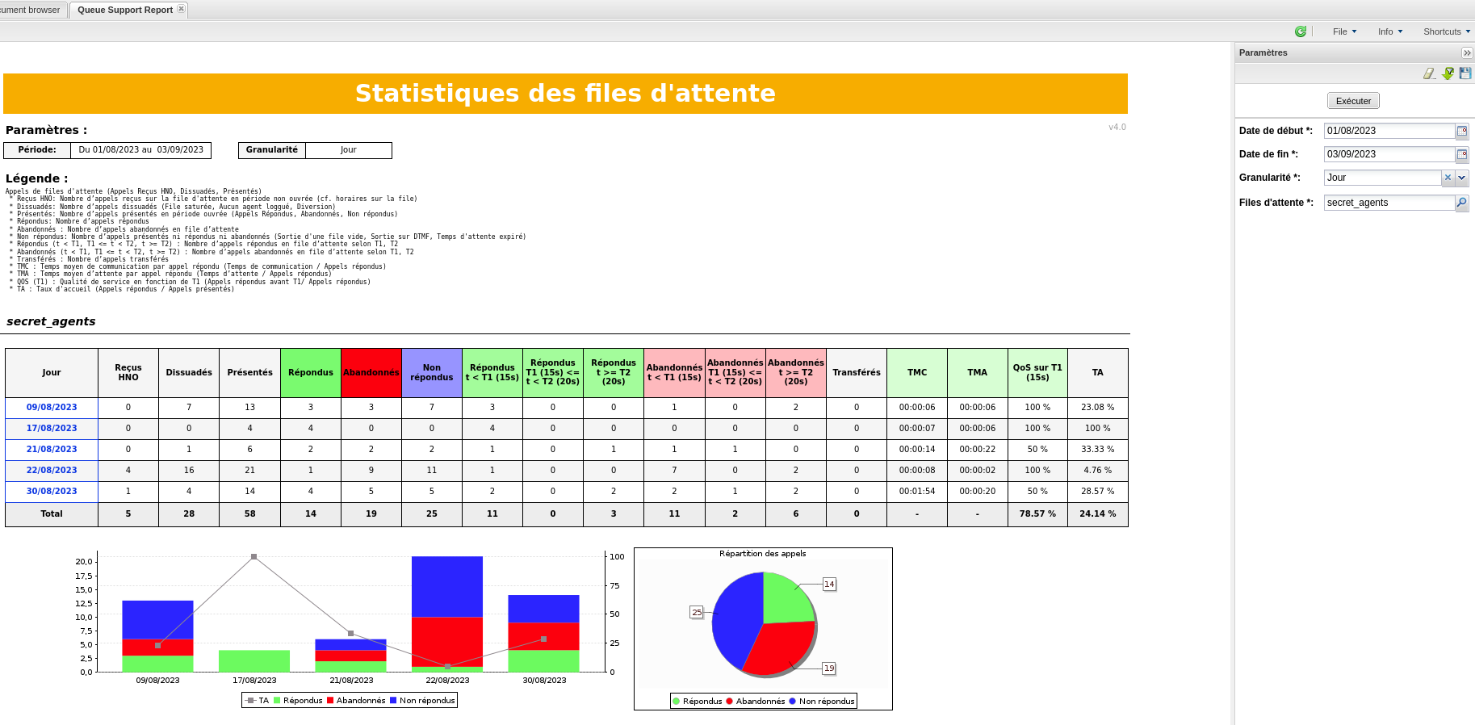Click the blue Non répondus column header
This screenshot has width=1475, height=725.
[432, 373]
